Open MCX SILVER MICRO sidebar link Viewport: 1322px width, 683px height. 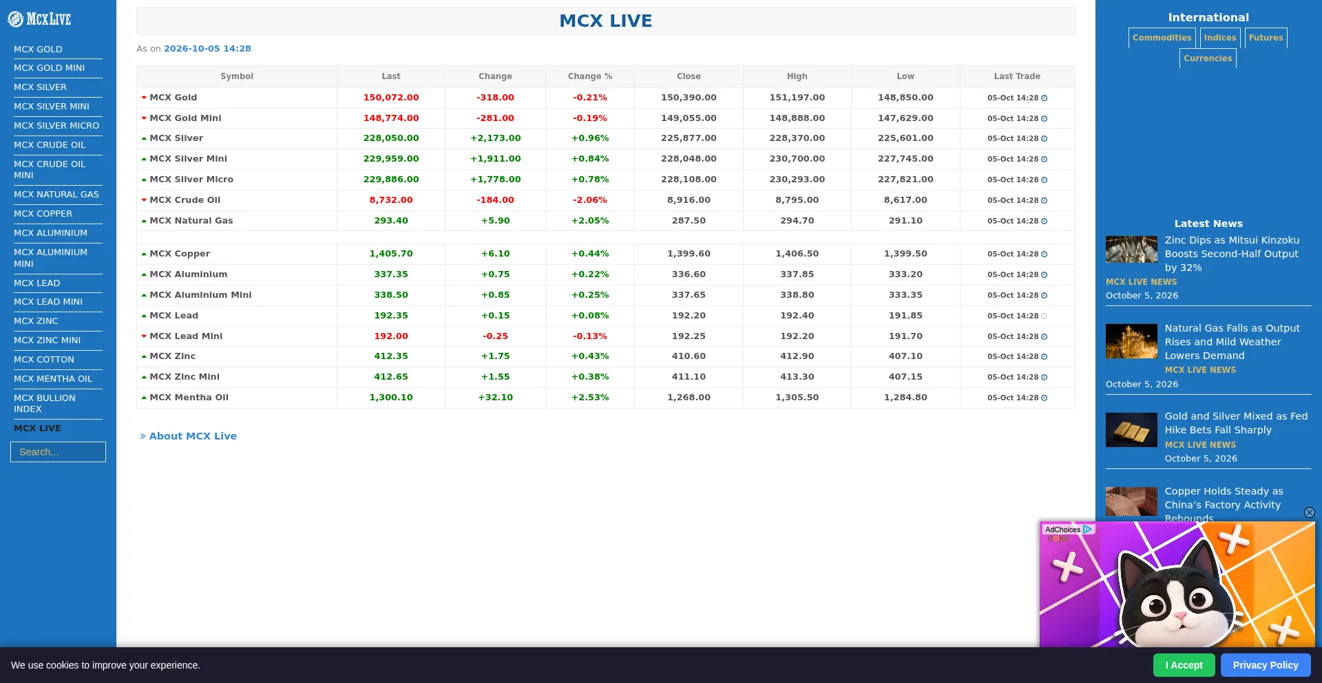pyautogui.click(x=56, y=126)
